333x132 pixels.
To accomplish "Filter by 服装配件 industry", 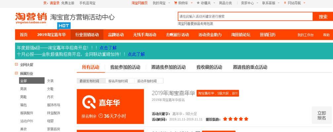I will coord(27,113).
